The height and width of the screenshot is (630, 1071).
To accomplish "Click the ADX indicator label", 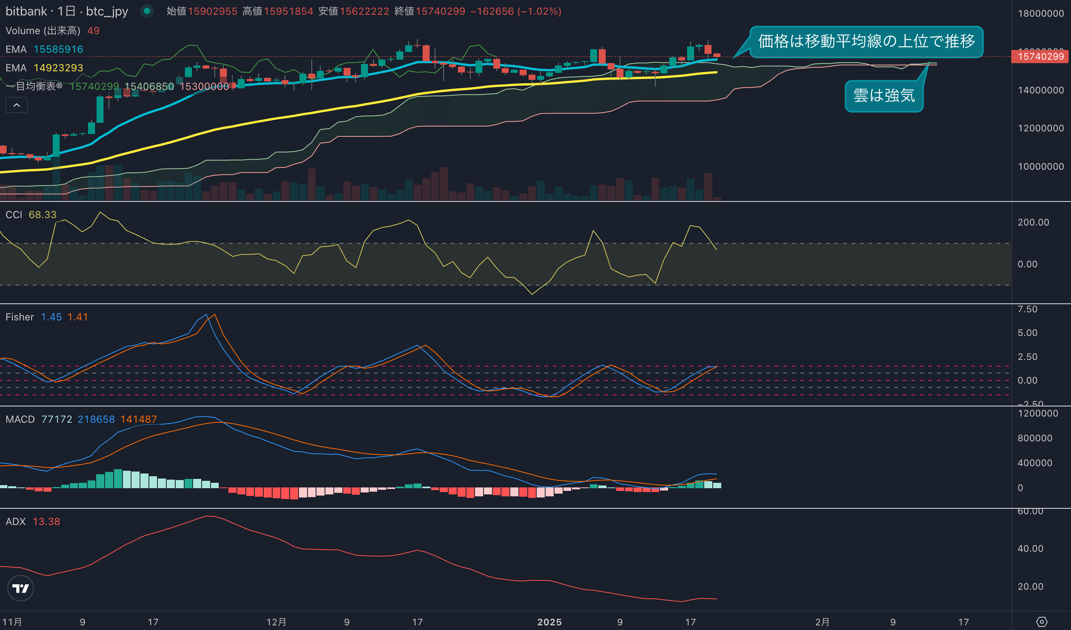I will [16, 522].
